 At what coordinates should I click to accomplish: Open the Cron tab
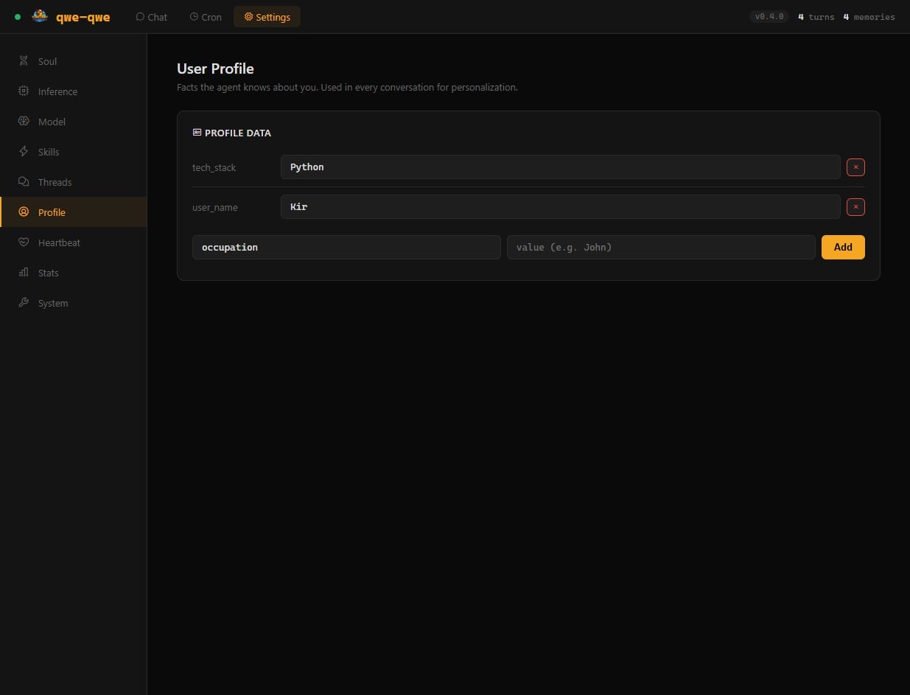point(205,17)
